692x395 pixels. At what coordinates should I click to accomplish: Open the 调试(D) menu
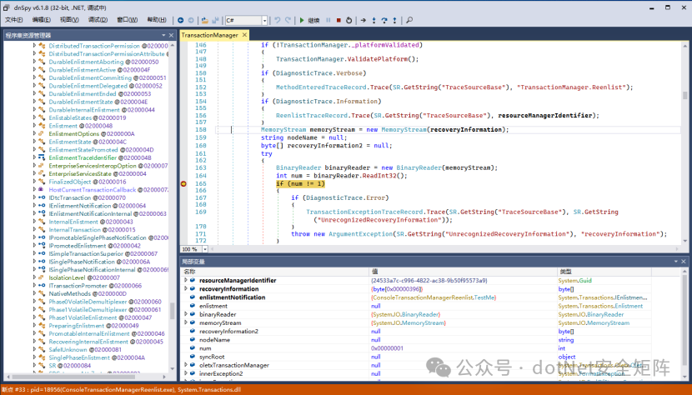98,19
